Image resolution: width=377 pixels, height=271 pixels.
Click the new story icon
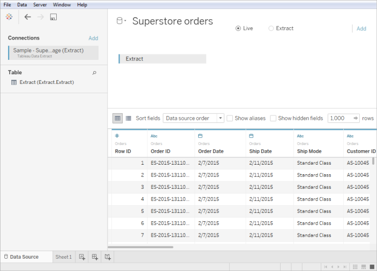pyautogui.click(x=108, y=257)
